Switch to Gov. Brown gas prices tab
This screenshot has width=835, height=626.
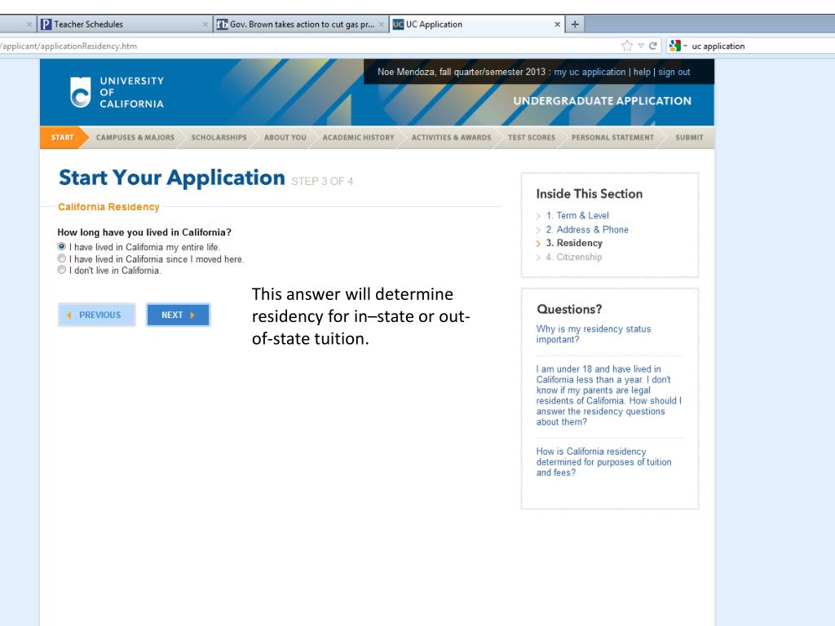pos(301,24)
